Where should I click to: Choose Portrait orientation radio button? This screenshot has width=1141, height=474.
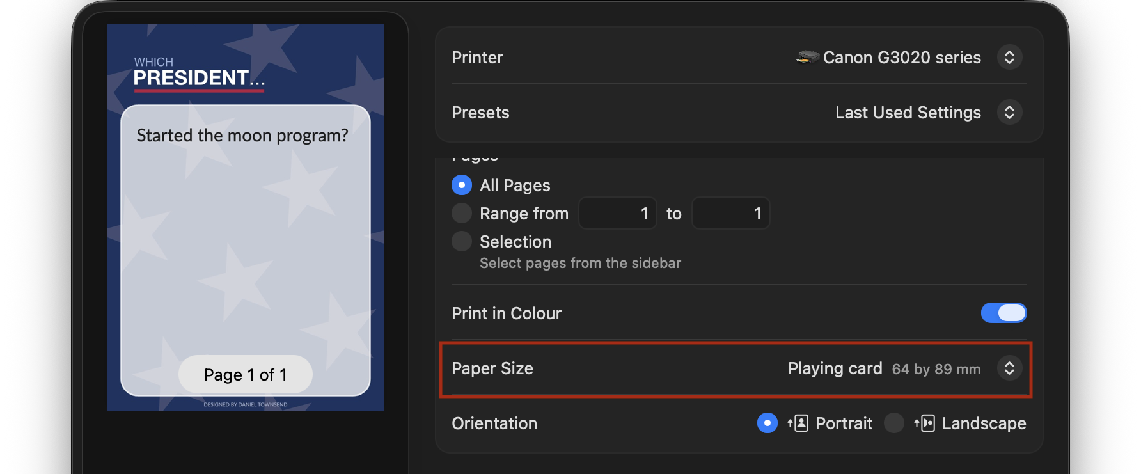point(767,423)
